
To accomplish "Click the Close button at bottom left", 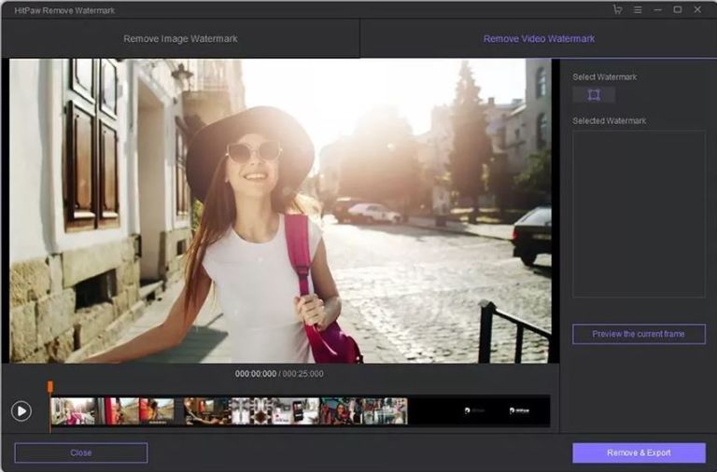I will tap(81, 452).
